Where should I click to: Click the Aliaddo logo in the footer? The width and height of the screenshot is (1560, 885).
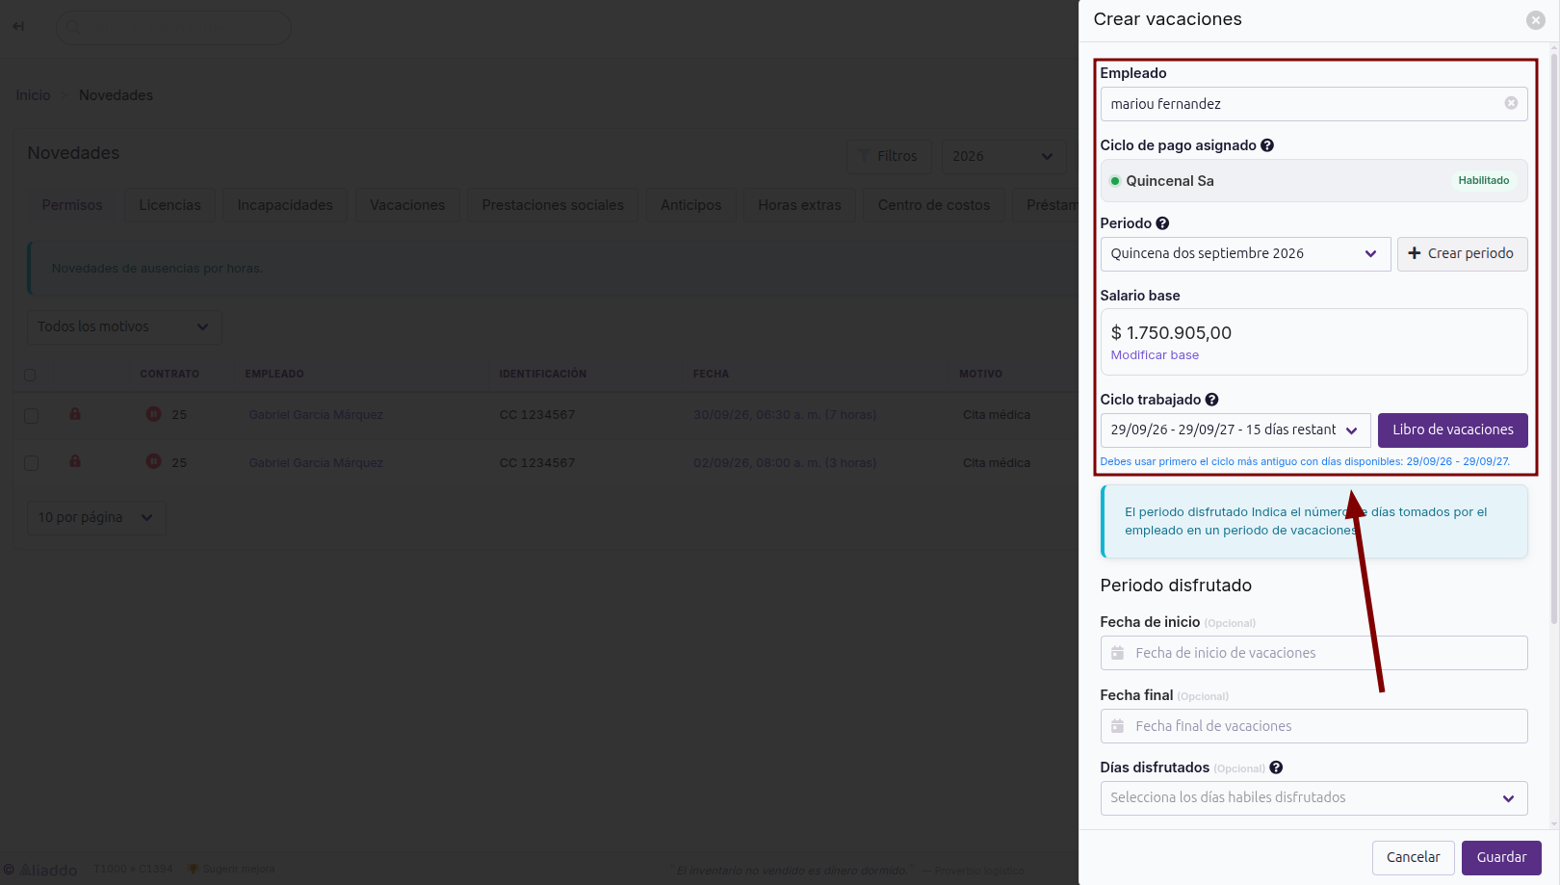[x=40, y=870]
